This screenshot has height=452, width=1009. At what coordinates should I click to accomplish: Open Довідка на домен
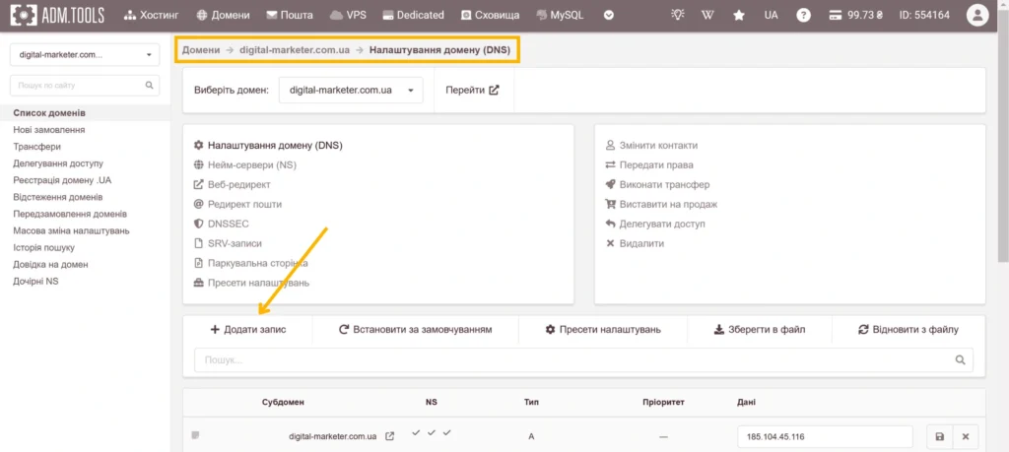coord(50,264)
